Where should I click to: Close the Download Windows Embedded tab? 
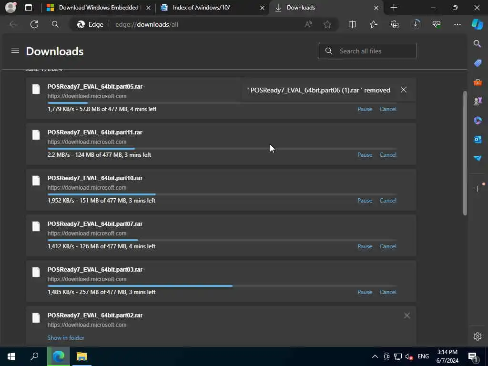[148, 8]
